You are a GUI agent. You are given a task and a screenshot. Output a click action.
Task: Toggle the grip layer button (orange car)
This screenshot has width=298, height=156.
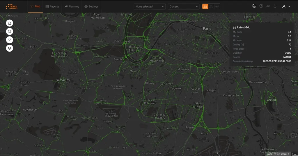[x=205, y=6]
